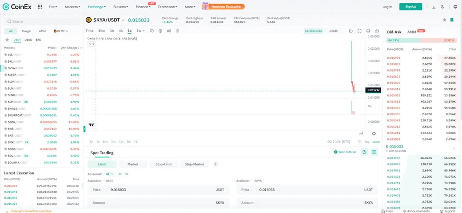Screen dimensions: 462x213
Task: Toggle the hide eye icon in Advanced
Action: tap(126, 174)
